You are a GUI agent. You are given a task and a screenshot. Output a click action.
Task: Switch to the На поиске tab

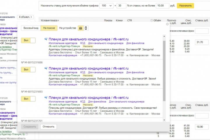(x=49, y=28)
